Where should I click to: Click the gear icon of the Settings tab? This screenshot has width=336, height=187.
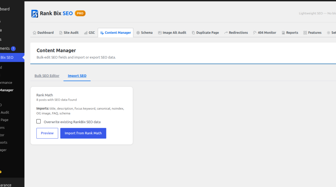point(328,33)
